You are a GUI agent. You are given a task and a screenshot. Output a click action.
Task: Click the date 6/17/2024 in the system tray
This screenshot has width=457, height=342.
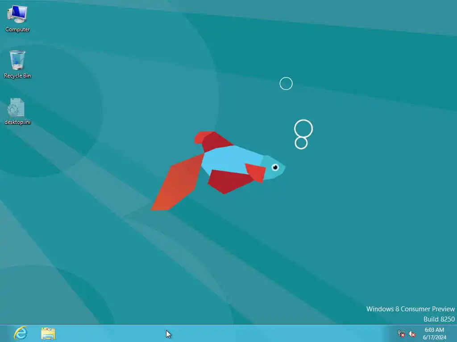tap(434, 338)
